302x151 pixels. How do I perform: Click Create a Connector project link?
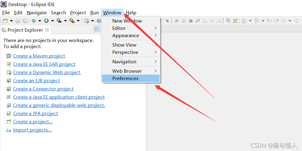(x=43, y=89)
